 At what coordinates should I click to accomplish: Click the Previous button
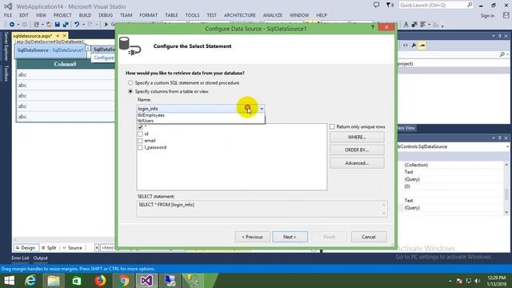[x=252, y=237]
